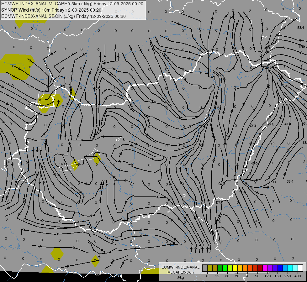Click legend tick label 120
This screenshot has width=307, height=282.
point(267,276)
